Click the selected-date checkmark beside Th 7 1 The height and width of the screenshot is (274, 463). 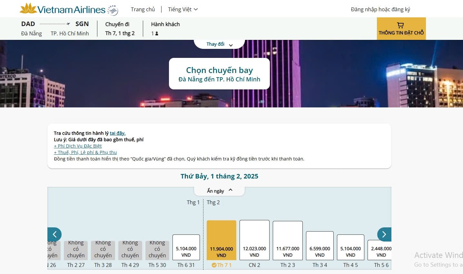coord(214,265)
